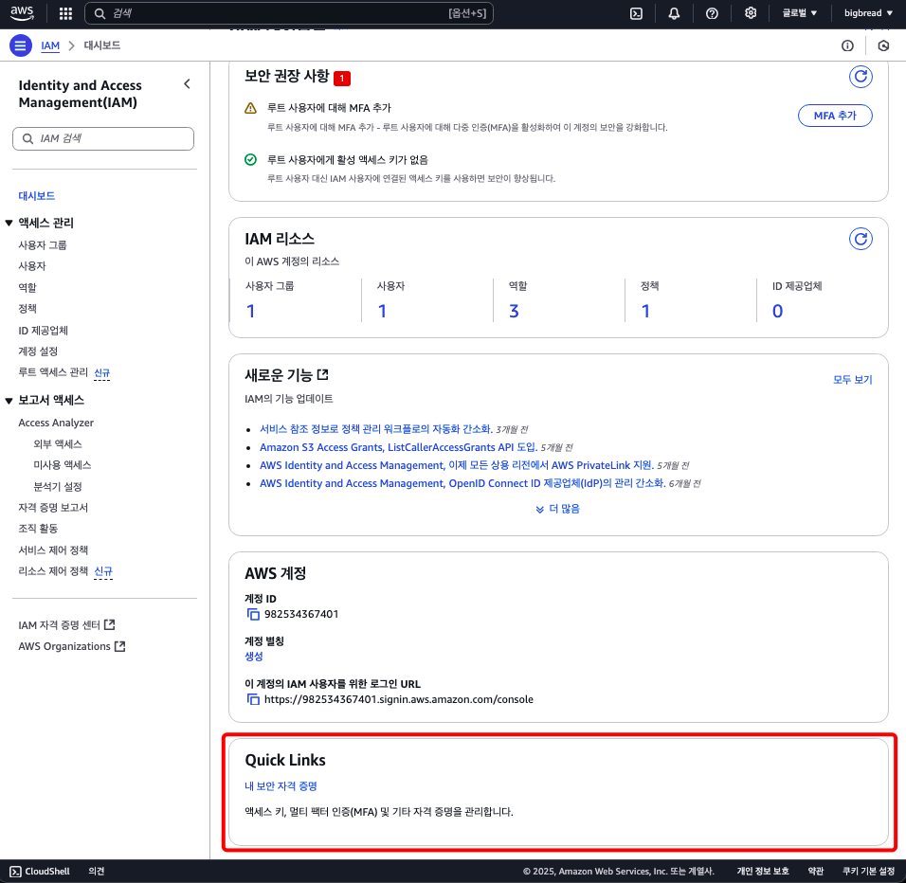Click the 모두 보기 link
The height and width of the screenshot is (883, 906).
(x=852, y=379)
